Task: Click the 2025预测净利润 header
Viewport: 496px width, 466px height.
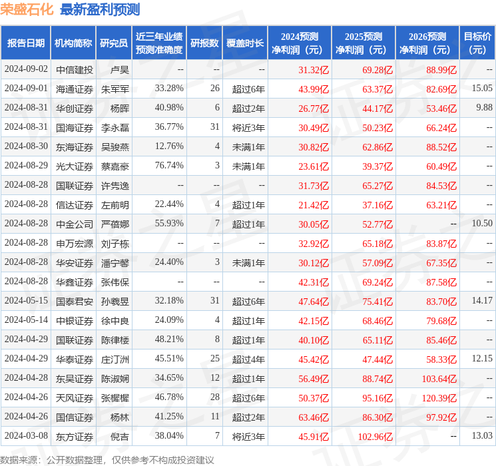Action: [363, 43]
